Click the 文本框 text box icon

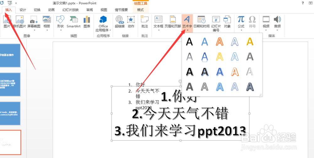click(x=158, y=19)
